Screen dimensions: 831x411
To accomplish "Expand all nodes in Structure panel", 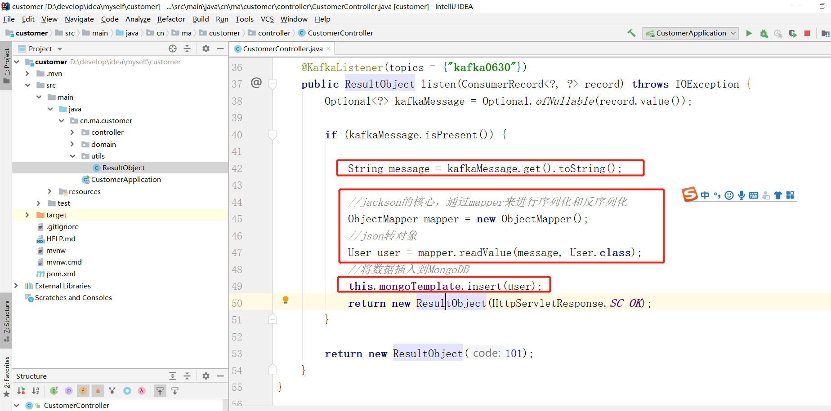I will (173, 376).
